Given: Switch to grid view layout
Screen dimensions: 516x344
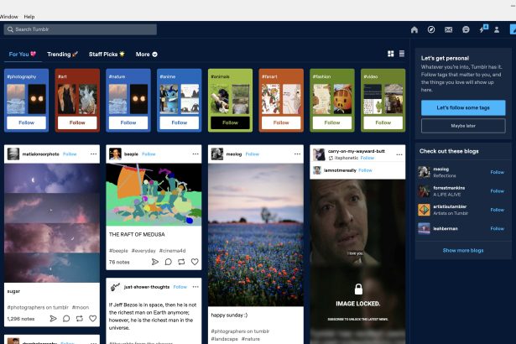Looking at the screenshot, I should [391, 54].
